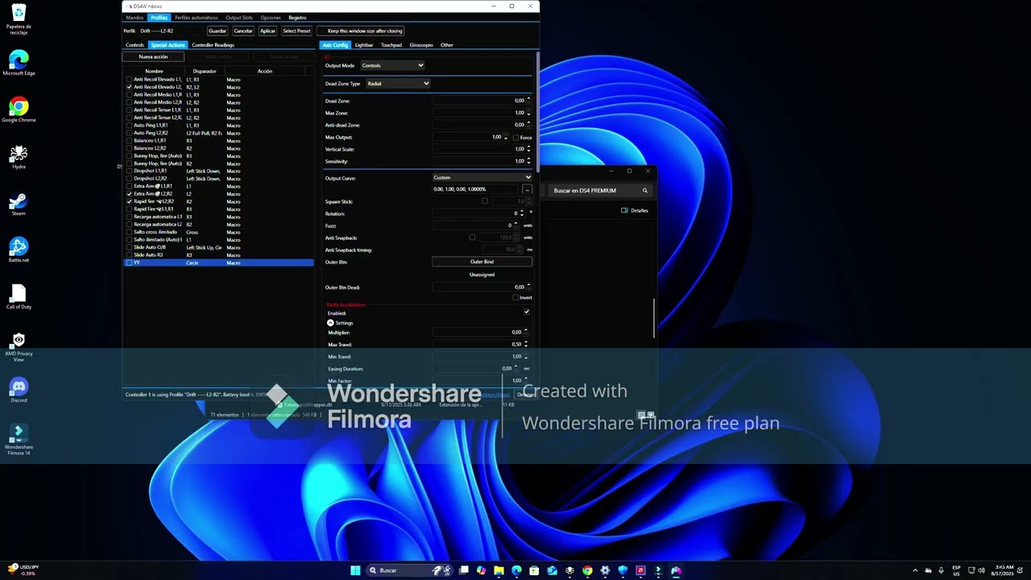Toggle the Force checkbox beside Max Output
The width and height of the screenshot is (1031, 580).
pos(515,138)
